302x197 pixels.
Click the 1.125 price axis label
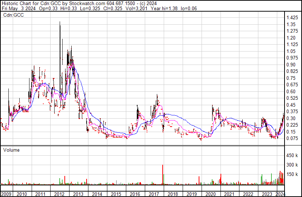tap(292, 45)
